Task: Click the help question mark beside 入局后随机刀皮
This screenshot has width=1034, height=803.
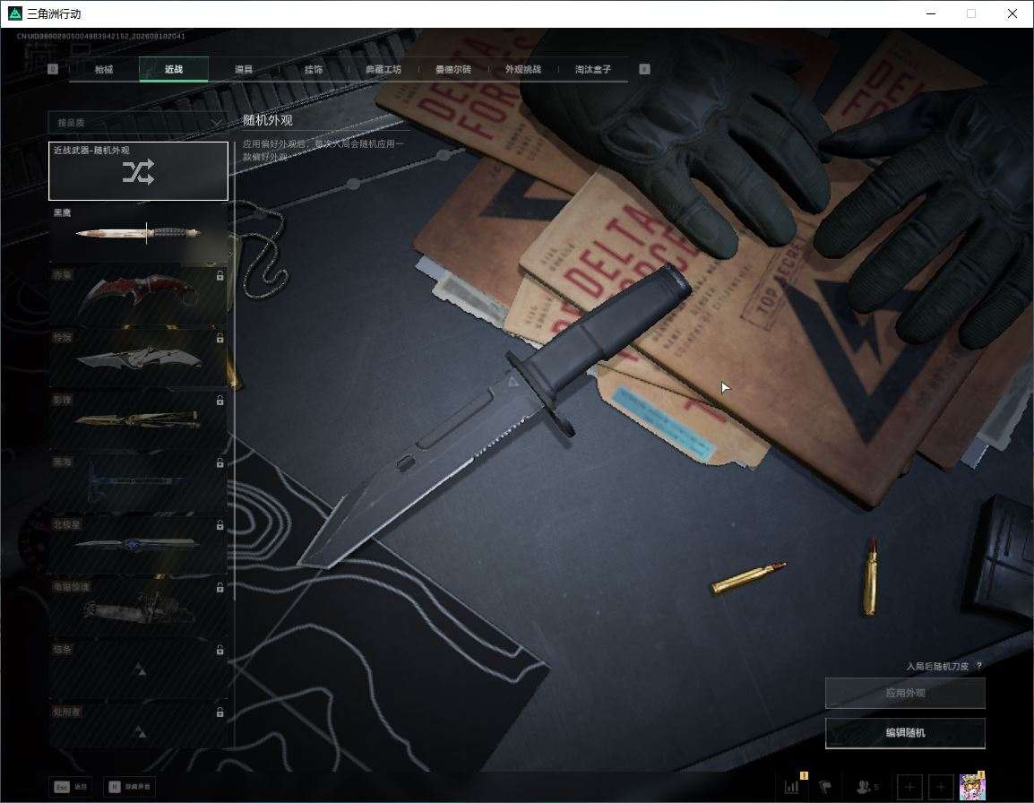Action: pyautogui.click(x=979, y=666)
